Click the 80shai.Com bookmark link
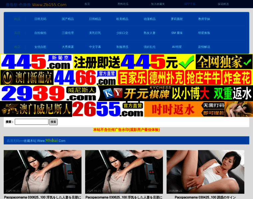 (51, 141)
